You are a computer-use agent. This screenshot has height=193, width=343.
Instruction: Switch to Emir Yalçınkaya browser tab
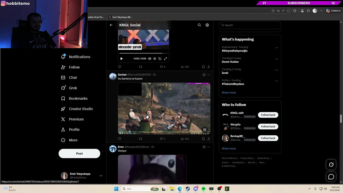pyautogui.click(x=121, y=17)
